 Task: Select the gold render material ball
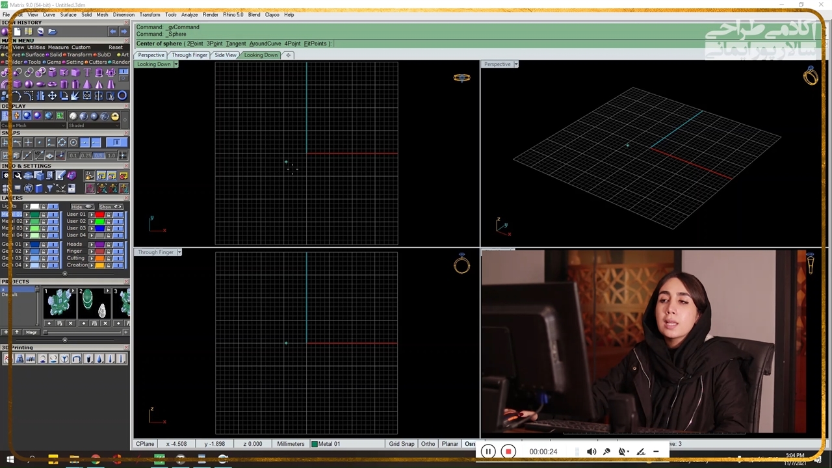click(x=115, y=116)
